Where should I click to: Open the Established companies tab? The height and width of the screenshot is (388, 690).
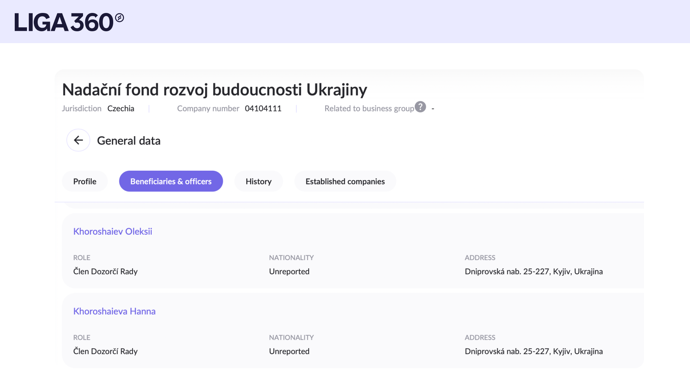(x=345, y=181)
